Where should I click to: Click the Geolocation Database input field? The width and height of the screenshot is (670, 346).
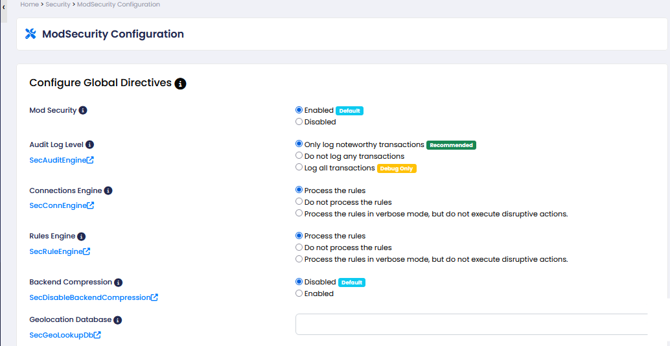click(471, 324)
